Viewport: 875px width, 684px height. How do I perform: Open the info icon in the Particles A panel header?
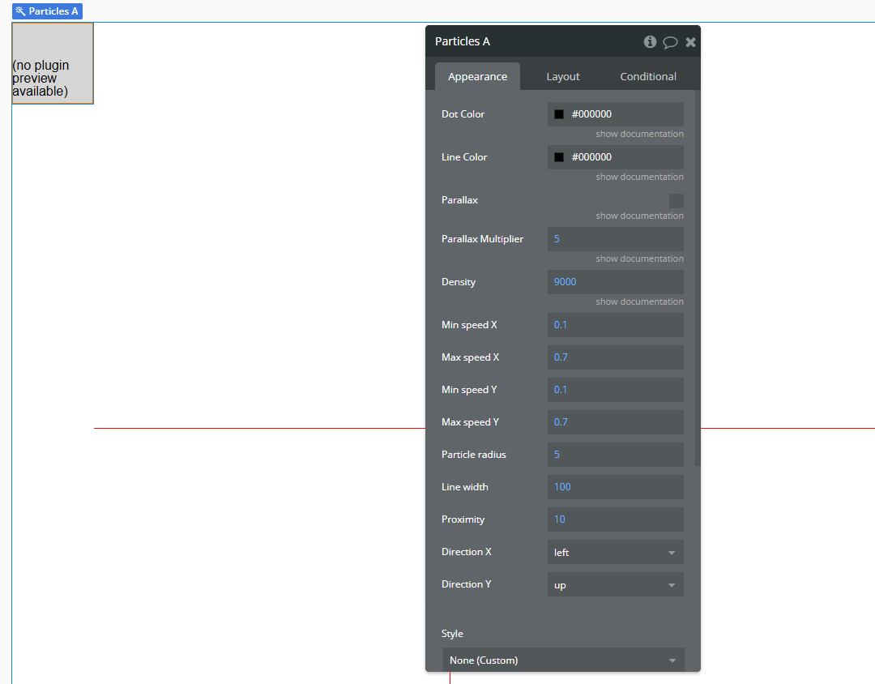click(x=650, y=41)
